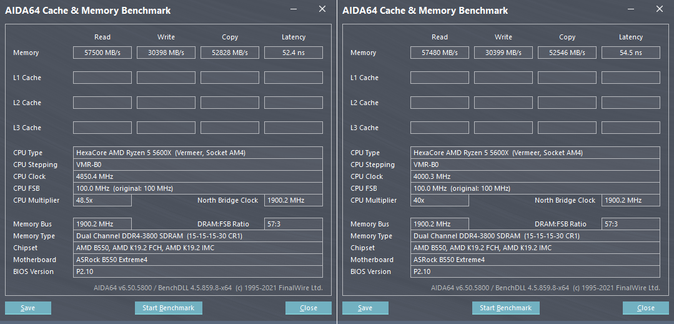Start Benchmark in the 40x multiplier window
Viewport: 674px width, 324px height.
point(505,308)
